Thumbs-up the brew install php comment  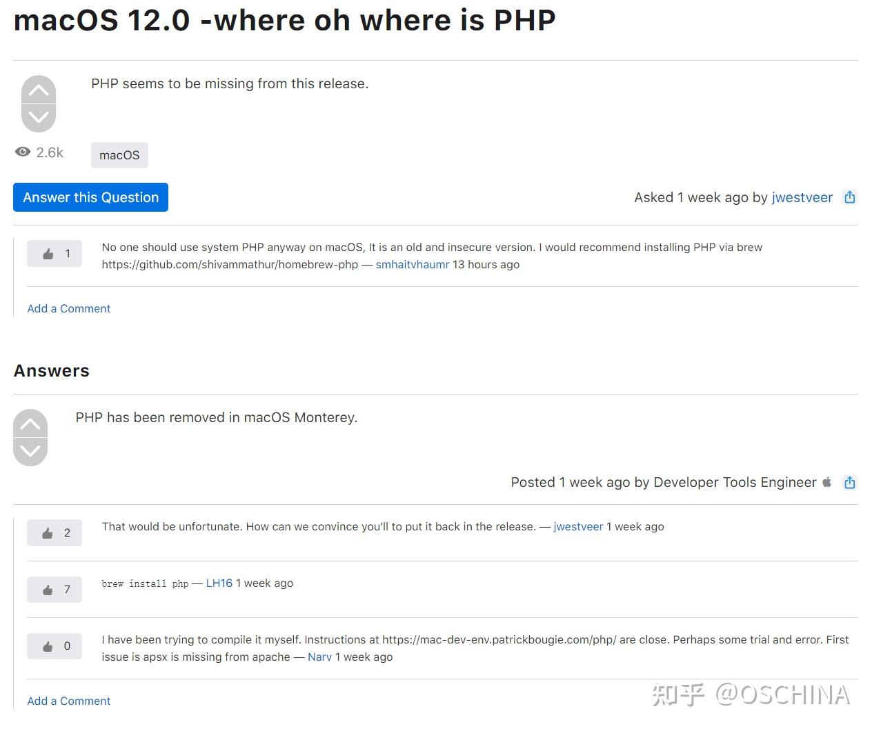tap(48, 590)
